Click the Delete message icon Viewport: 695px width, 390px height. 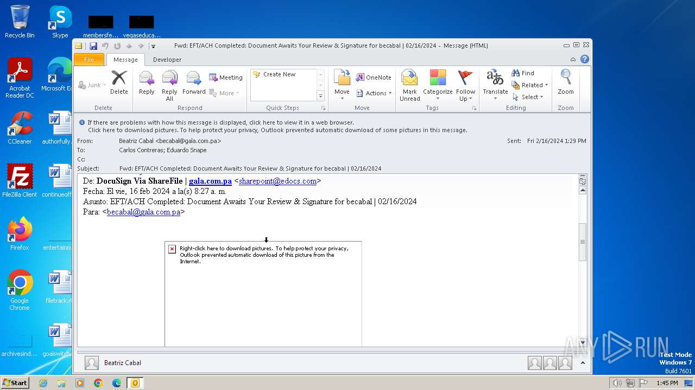coord(119,83)
